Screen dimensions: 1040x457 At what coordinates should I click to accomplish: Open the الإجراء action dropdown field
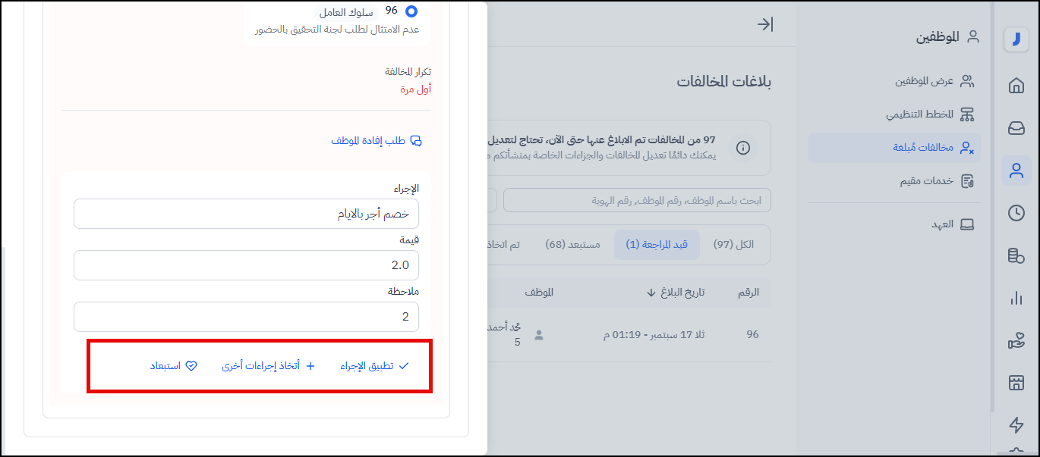246,214
